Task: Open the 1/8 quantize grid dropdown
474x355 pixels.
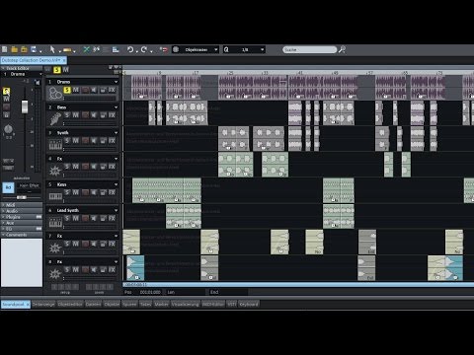Action: pyautogui.click(x=263, y=49)
